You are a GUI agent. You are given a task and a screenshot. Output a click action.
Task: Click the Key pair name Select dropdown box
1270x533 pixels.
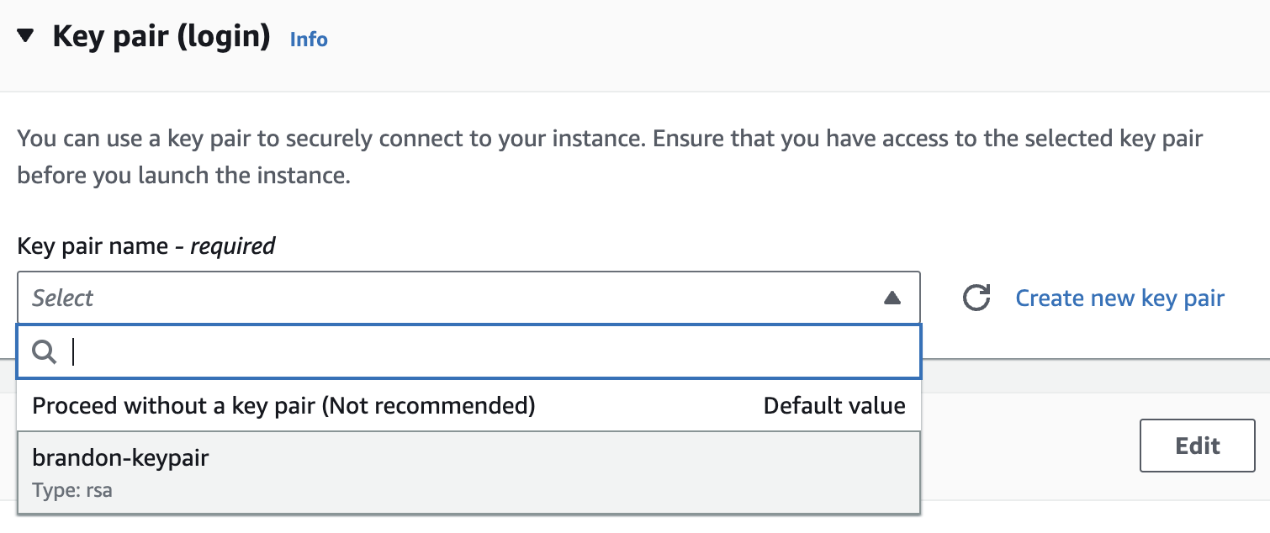(454, 298)
